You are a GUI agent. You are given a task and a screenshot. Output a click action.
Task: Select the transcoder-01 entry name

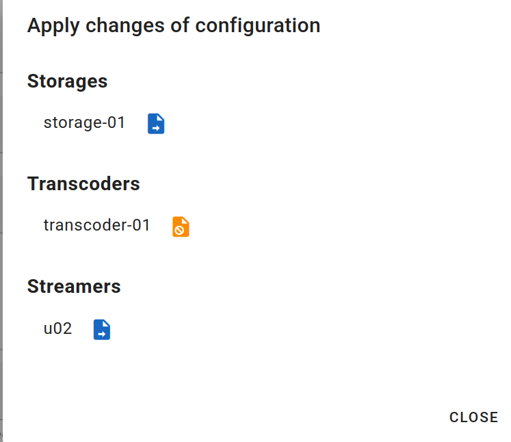click(x=96, y=226)
